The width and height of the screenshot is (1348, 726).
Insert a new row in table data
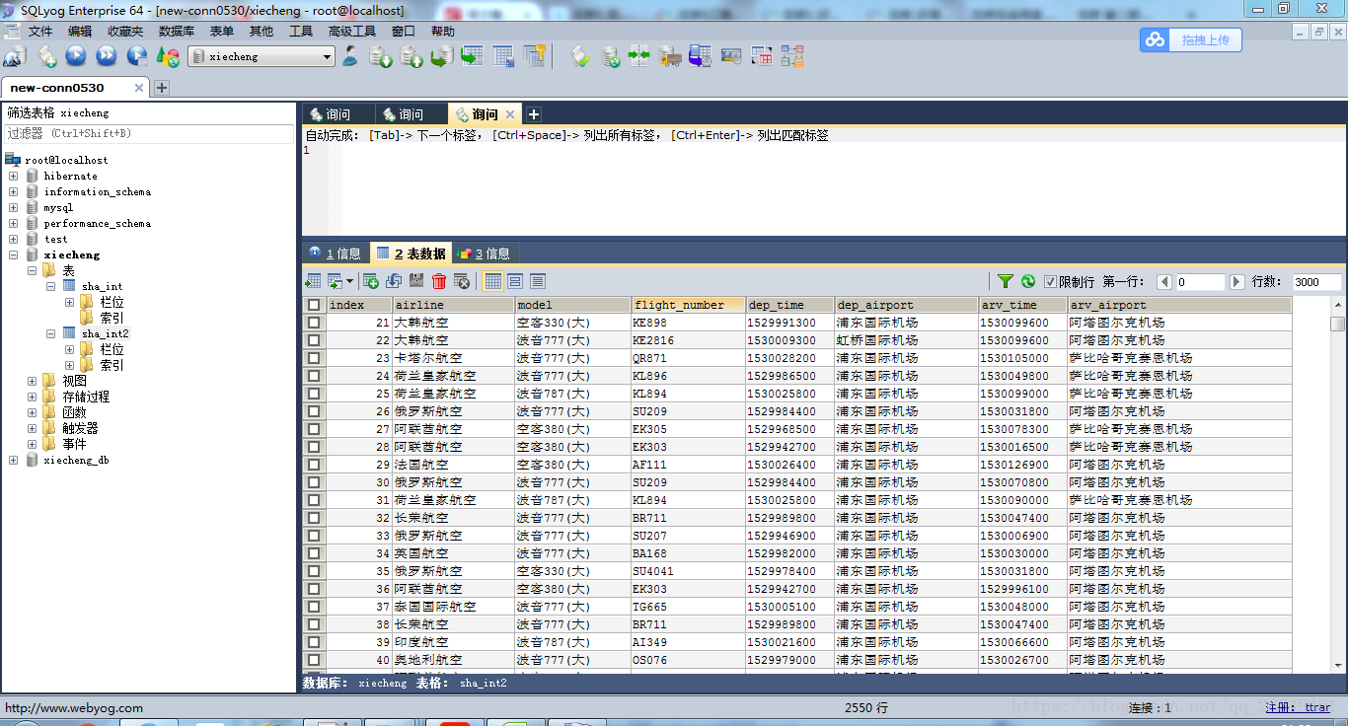coord(371,281)
